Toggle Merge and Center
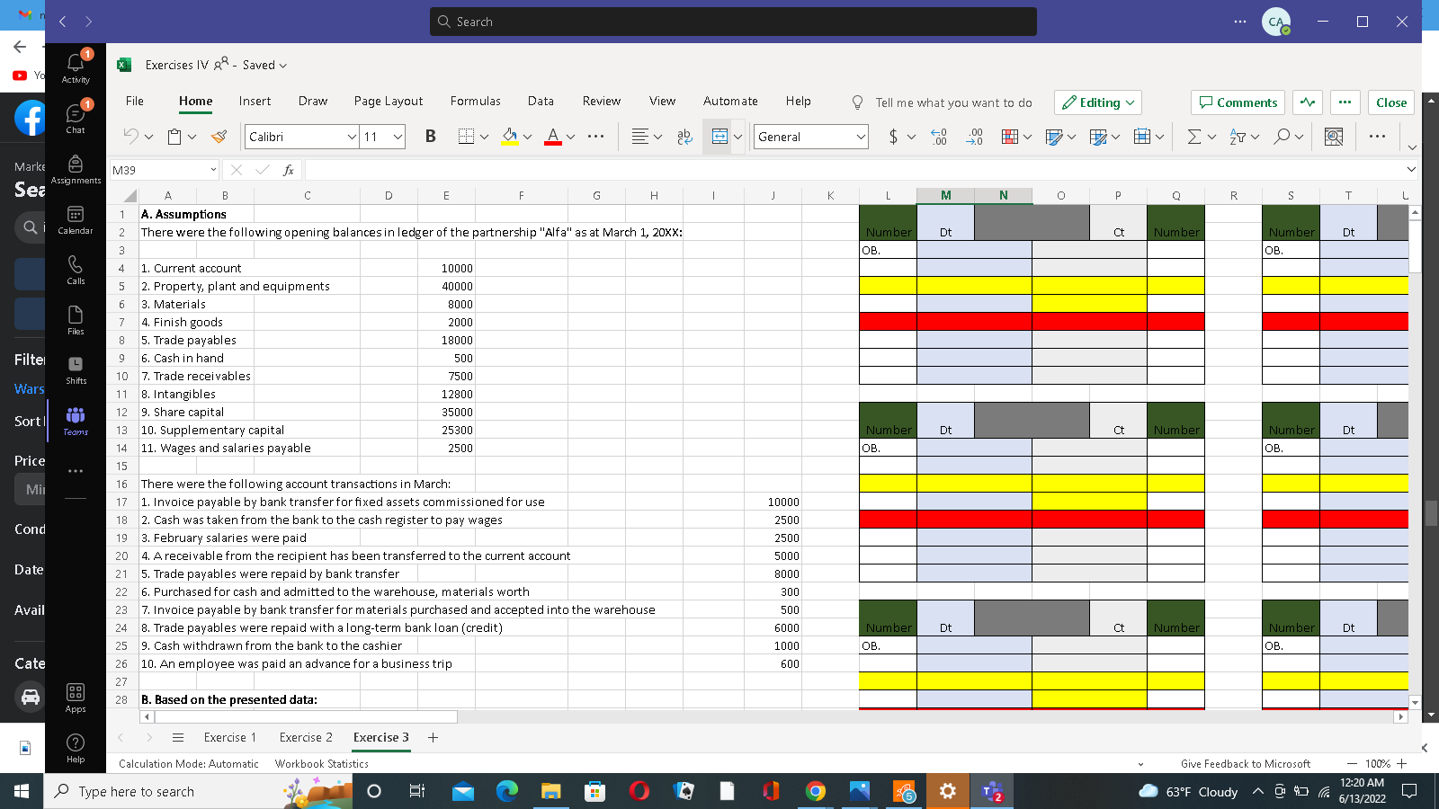The image size is (1439, 809). [719, 137]
